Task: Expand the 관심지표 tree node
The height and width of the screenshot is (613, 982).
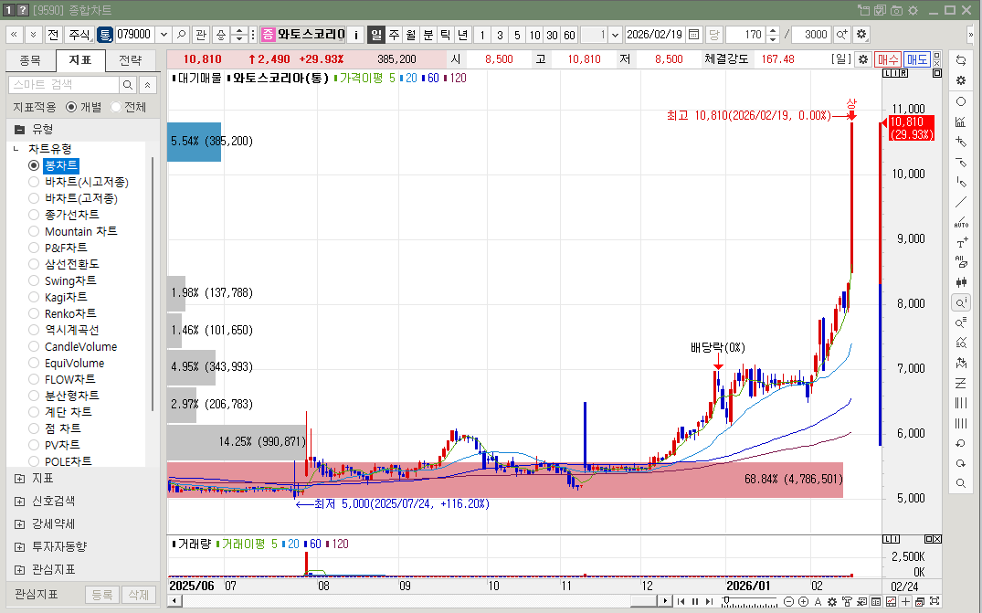Action: (19, 570)
